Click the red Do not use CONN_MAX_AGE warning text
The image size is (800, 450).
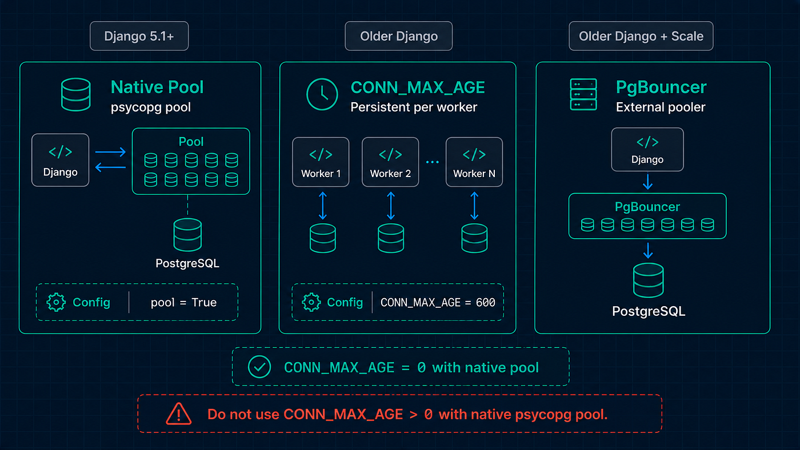[x=407, y=415]
